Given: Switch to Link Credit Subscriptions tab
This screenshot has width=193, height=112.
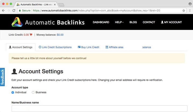Looking at the screenshot, I should pos(55,47).
